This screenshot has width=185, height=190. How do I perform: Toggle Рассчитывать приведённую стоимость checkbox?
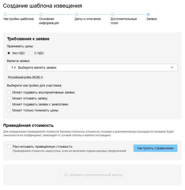pyautogui.click(x=9, y=147)
